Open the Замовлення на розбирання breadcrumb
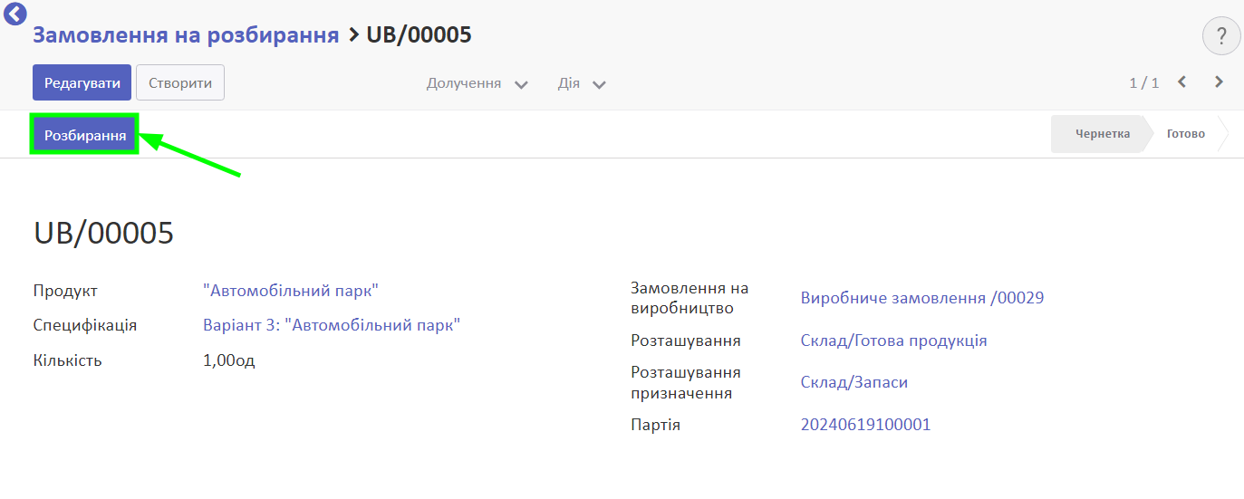Image resolution: width=1244 pixels, height=499 pixels. 186,35
